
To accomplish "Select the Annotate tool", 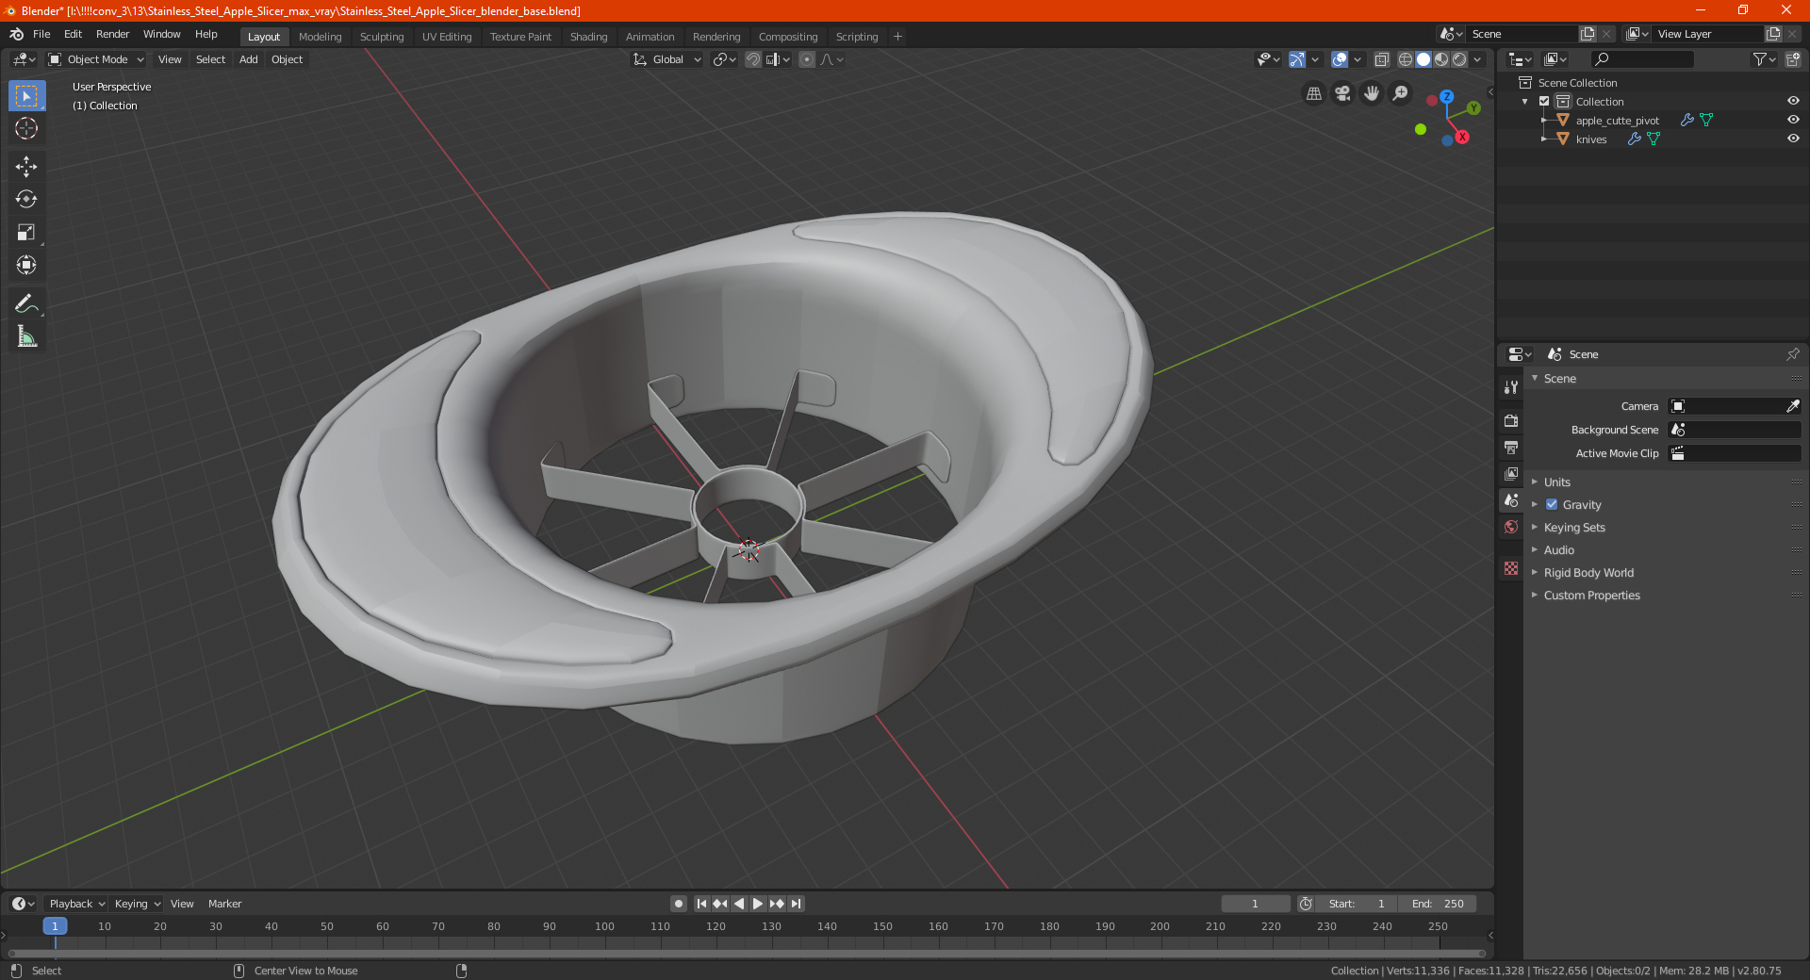I will [26, 303].
